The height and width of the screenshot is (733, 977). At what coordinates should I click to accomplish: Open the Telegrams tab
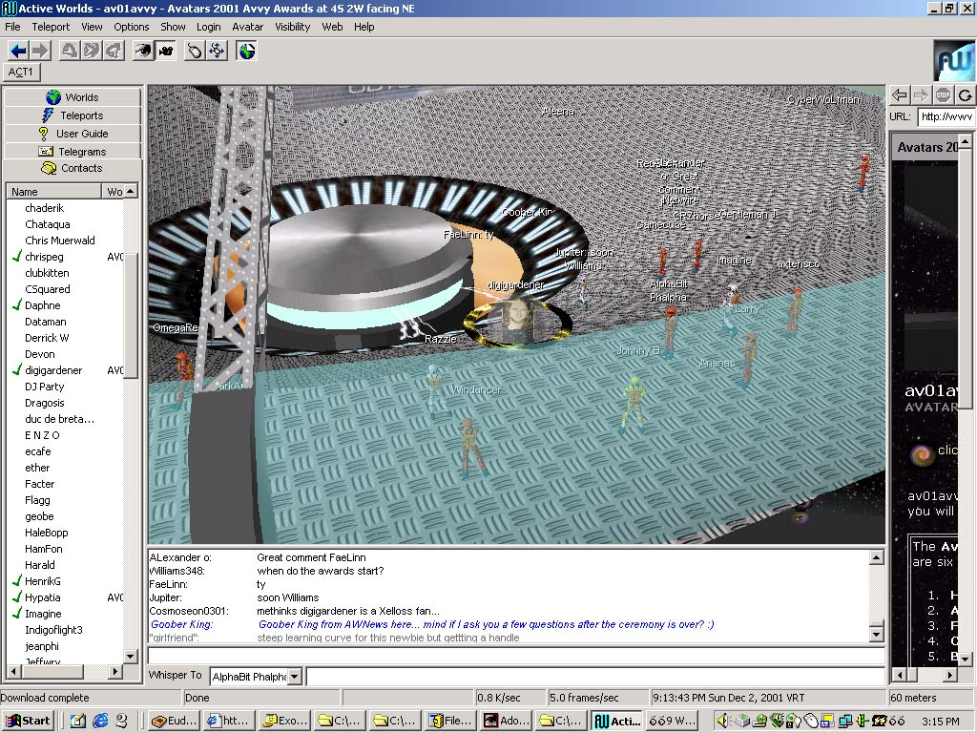[73, 152]
